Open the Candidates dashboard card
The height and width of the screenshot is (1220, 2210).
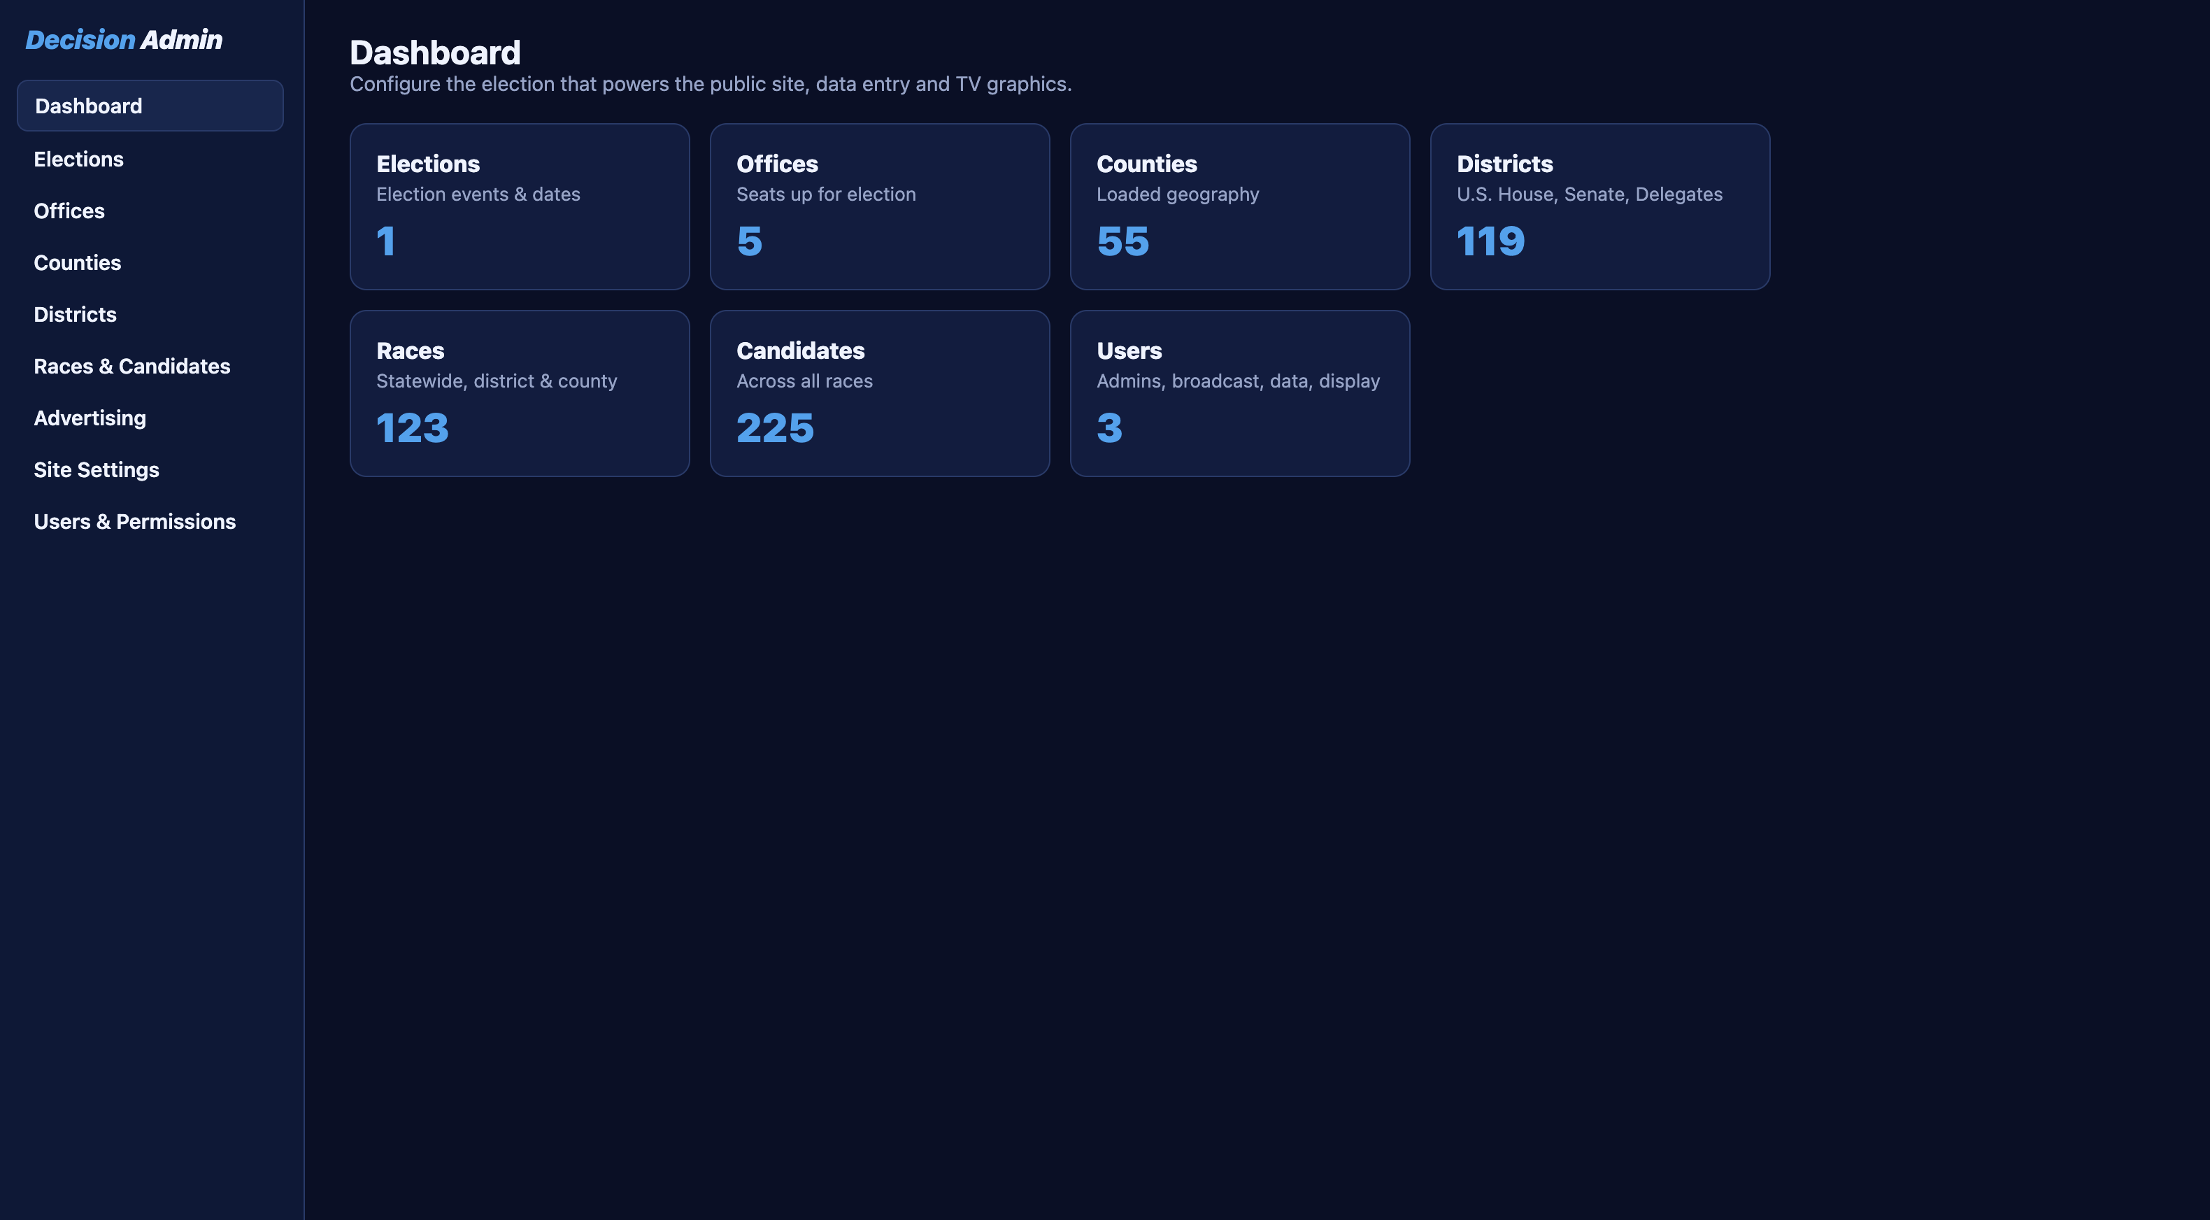click(x=879, y=394)
